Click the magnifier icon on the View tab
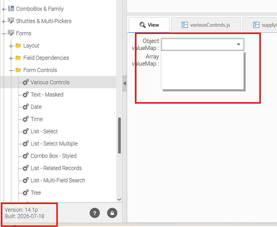 pyautogui.click(x=143, y=25)
